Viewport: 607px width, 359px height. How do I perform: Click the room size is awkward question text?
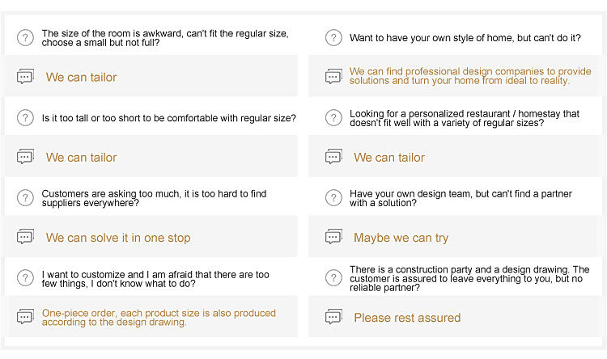pyautogui.click(x=165, y=38)
